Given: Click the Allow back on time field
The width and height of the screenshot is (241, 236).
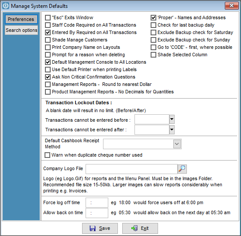Looking at the screenshot, I should click(97, 213).
